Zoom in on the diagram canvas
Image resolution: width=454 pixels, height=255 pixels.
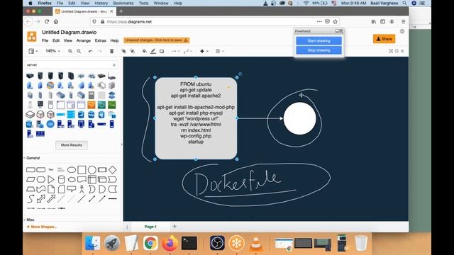click(70, 51)
